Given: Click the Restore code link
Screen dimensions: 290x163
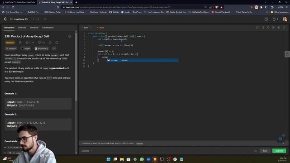Looking at the screenshot, I should 140,143.
